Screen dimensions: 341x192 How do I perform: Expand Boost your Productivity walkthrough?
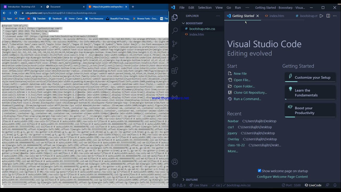pyautogui.click(x=310, y=110)
